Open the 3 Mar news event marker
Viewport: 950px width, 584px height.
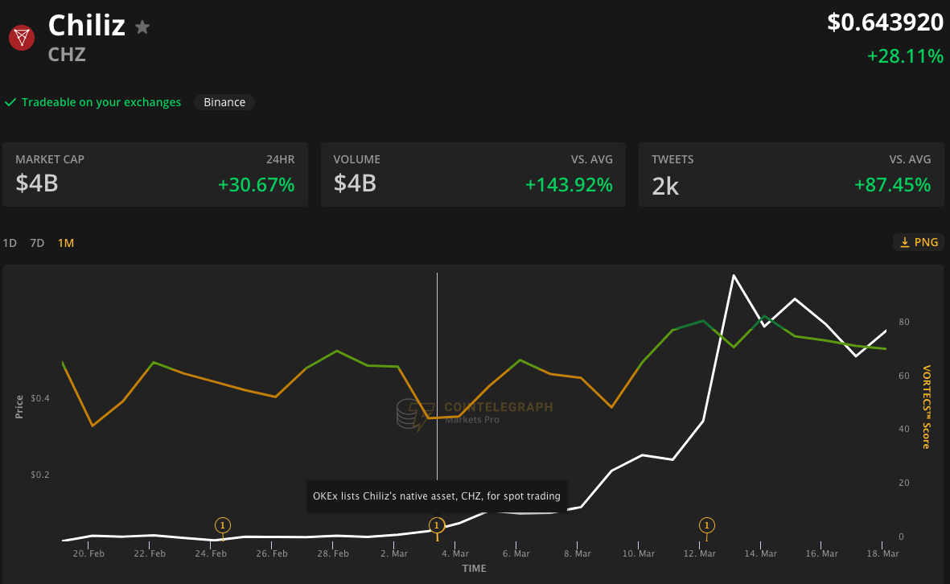click(436, 525)
